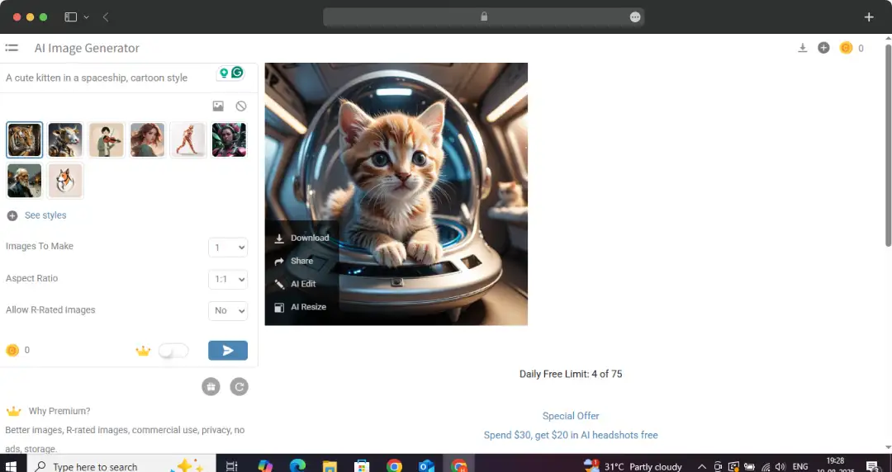Open the Windows Start menu

(x=11, y=465)
